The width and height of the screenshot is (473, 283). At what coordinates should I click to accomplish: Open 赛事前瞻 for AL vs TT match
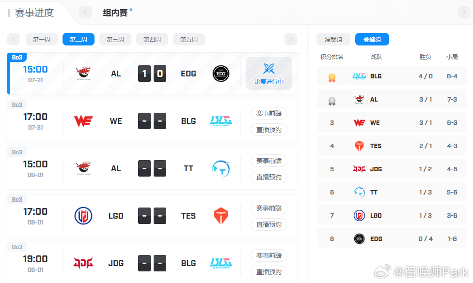coord(269,161)
